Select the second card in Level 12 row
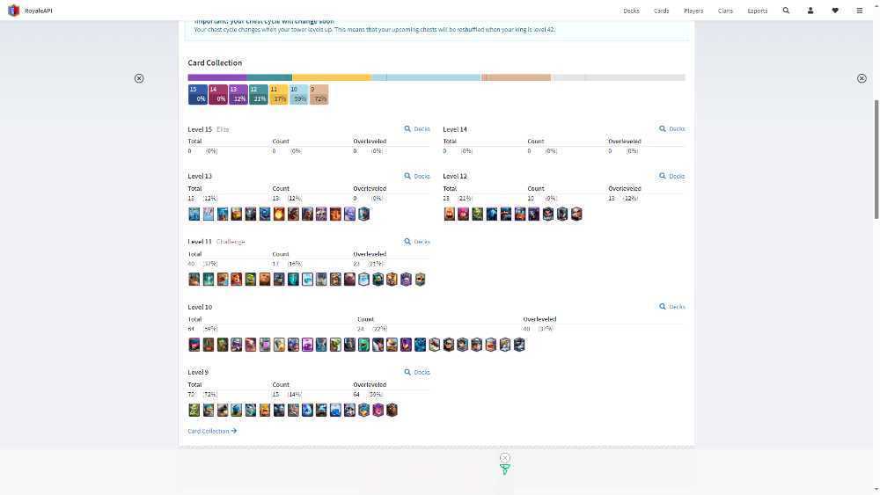The image size is (880, 495). pyautogui.click(x=463, y=214)
